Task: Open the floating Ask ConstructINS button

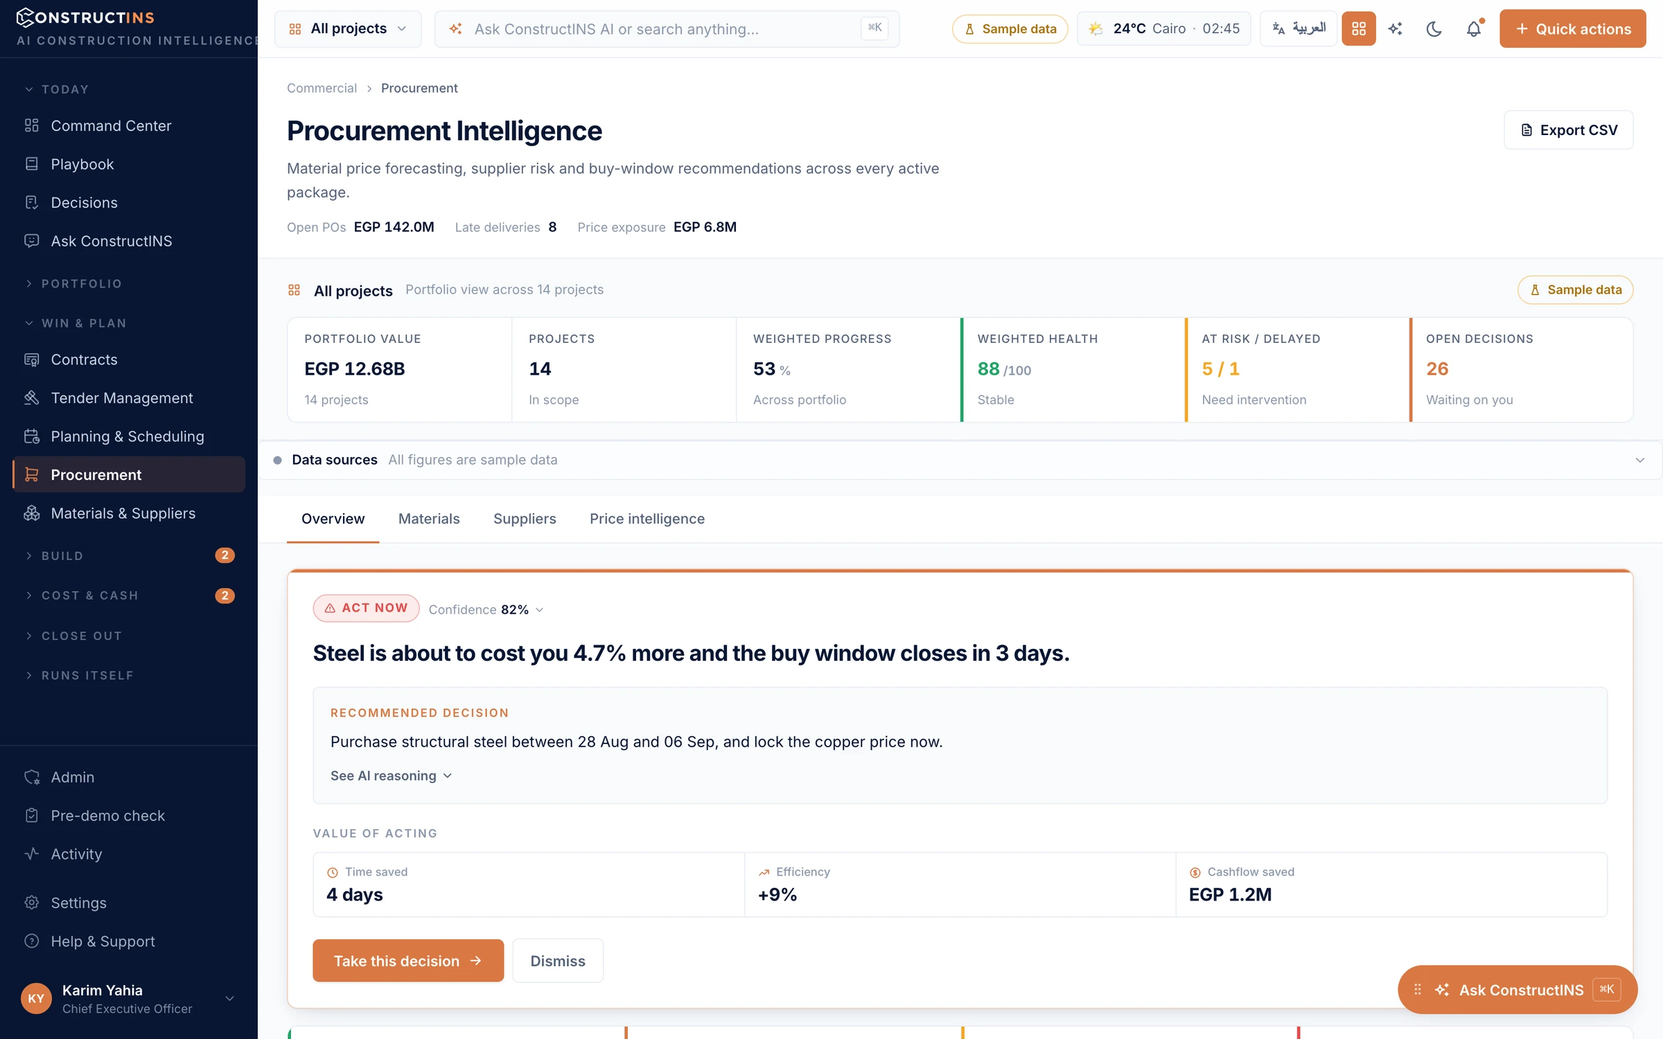Action: pos(1518,990)
